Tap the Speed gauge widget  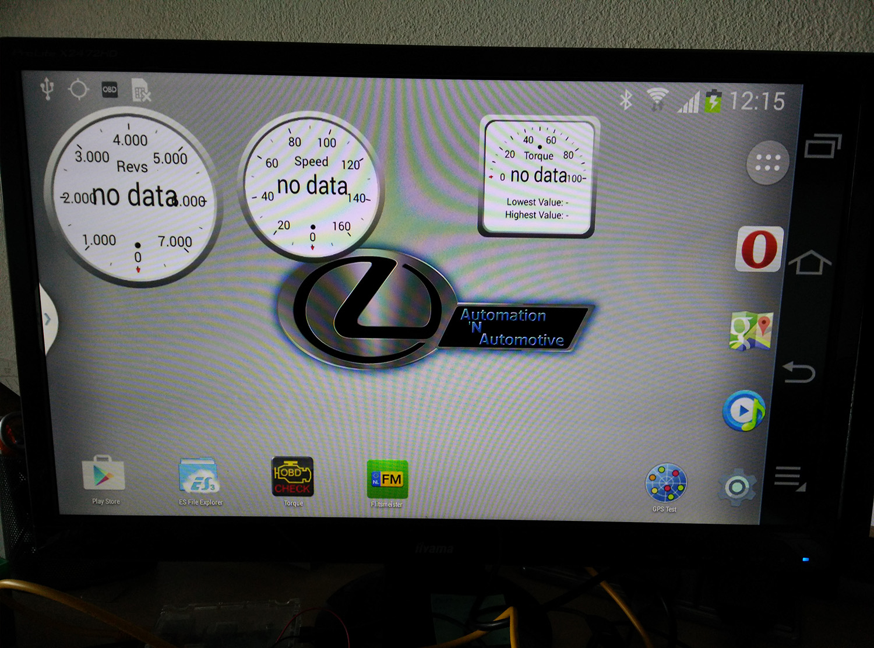[x=312, y=185]
